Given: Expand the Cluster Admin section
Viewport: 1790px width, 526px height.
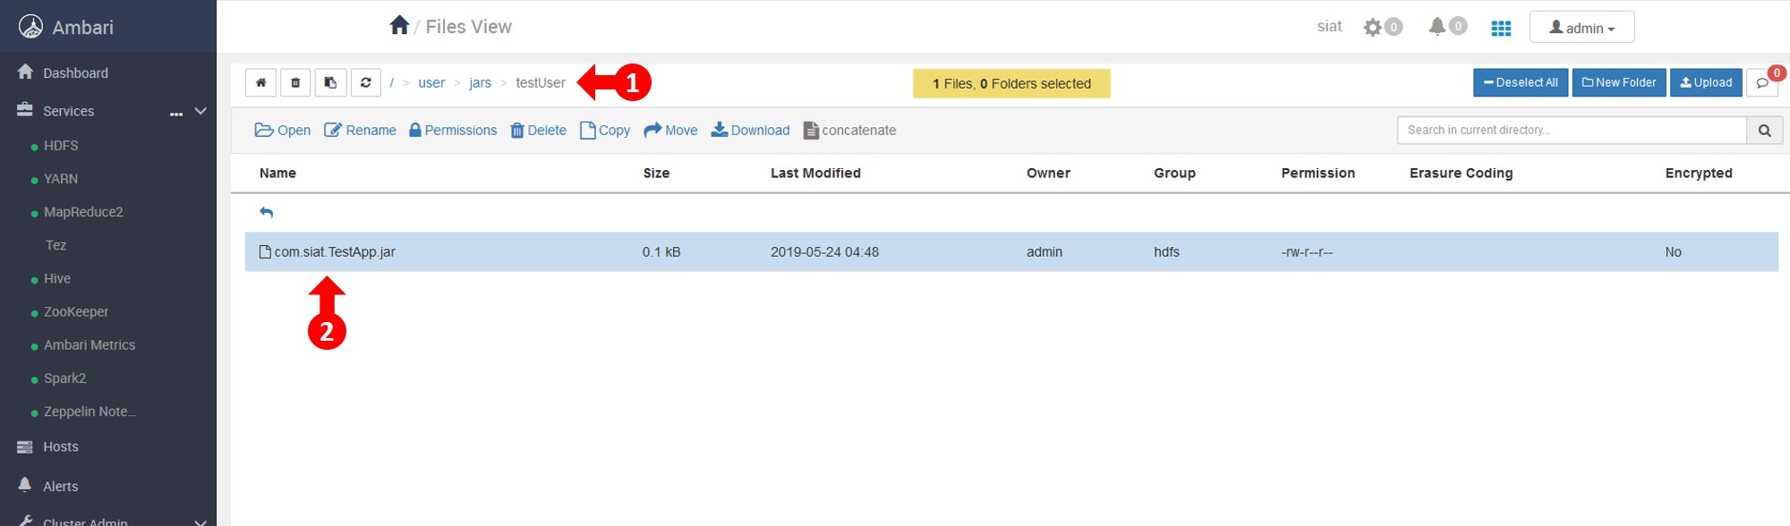Looking at the screenshot, I should click(200, 521).
